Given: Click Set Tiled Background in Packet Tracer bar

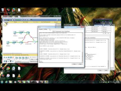Looking at the screenshot, I should tap(46, 22).
